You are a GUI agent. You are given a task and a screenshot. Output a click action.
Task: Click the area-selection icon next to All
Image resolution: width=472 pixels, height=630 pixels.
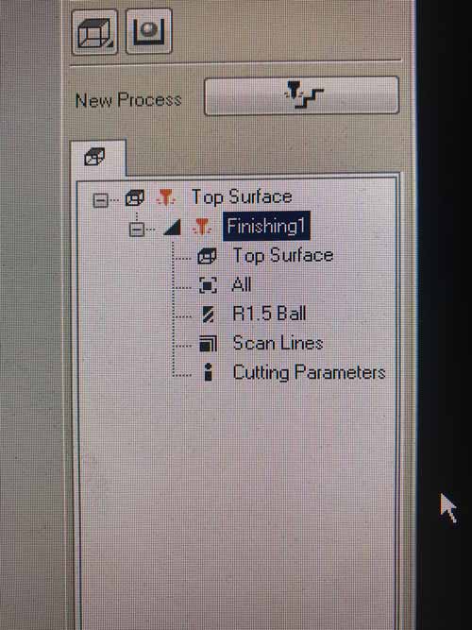click(x=208, y=285)
